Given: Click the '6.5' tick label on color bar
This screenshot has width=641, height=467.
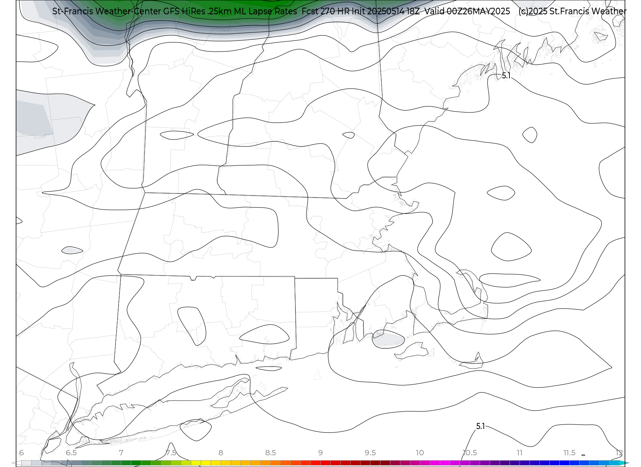Looking at the screenshot, I should [x=71, y=453].
